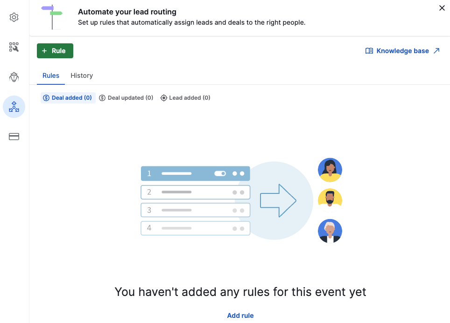
Task: Click the top woman avatar illustration
Action: click(330, 170)
